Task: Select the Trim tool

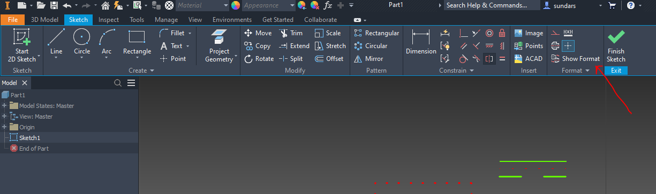Action: pyautogui.click(x=291, y=33)
